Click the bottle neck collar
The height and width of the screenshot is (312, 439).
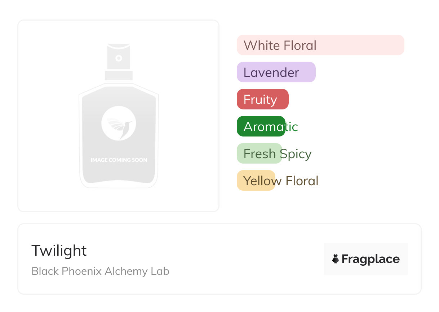(x=119, y=75)
